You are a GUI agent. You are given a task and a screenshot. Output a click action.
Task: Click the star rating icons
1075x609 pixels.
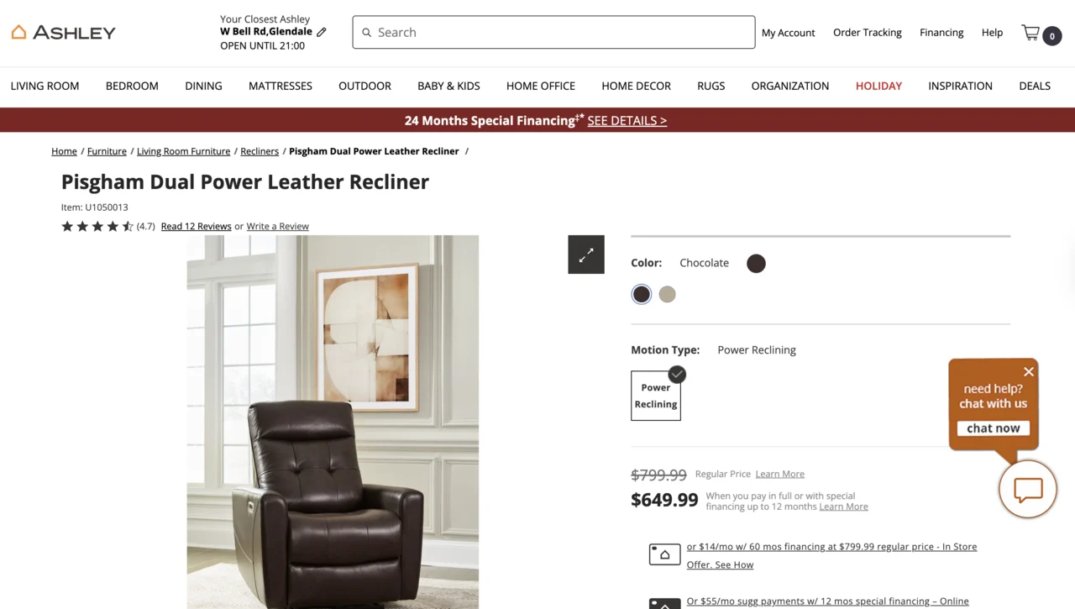[x=97, y=226]
